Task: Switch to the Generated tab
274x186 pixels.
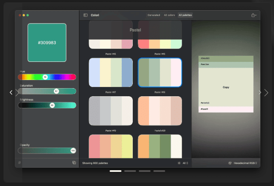Action: click(154, 15)
